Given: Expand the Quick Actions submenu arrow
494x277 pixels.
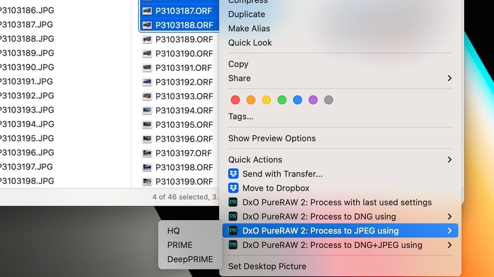Looking at the screenshot, I should click(450, 159).
